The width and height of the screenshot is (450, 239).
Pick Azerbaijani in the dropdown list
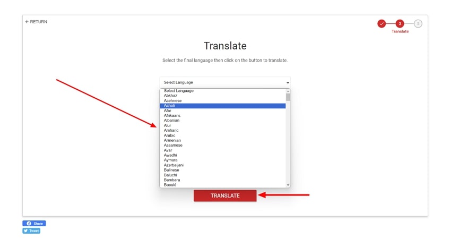[x=223, y=165]
